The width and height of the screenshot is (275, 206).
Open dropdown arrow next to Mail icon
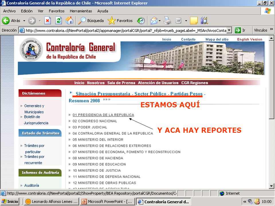160,21
